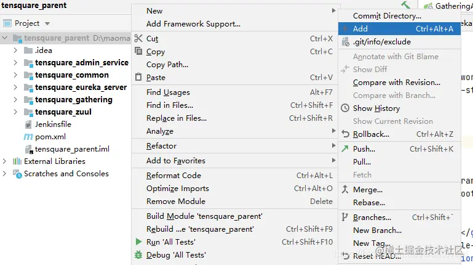The image size is (473, 265).
Task: Open the Project view dropdown arrow
Action: click(x=47, y=23)
